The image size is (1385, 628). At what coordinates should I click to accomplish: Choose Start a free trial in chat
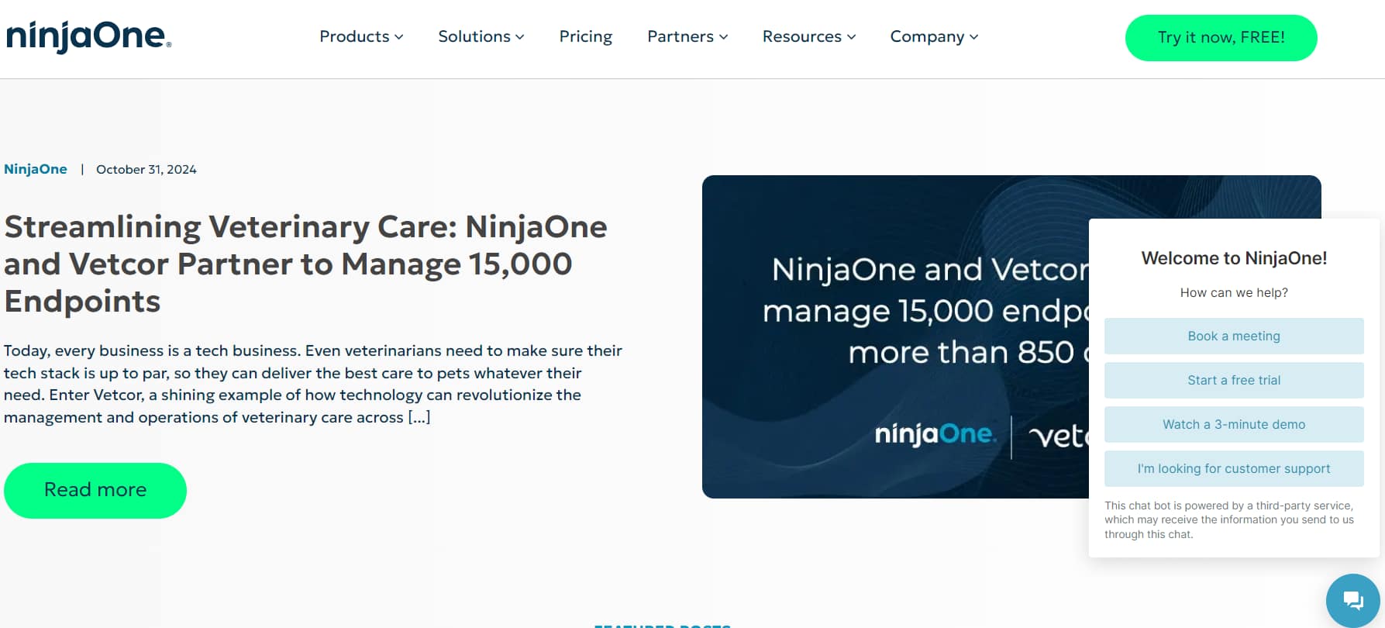pyautogui.click(x=1233, y=380)
